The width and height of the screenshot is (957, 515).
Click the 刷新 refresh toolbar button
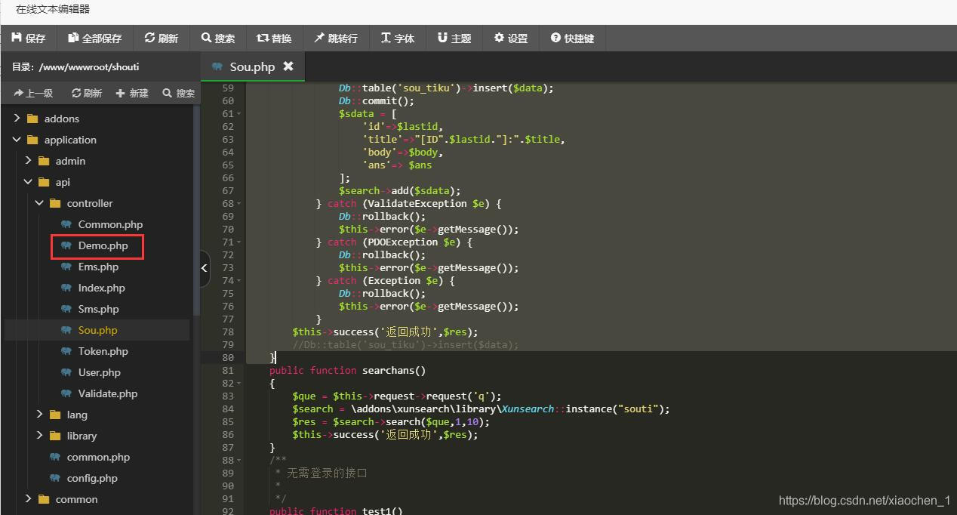[161, 38]
